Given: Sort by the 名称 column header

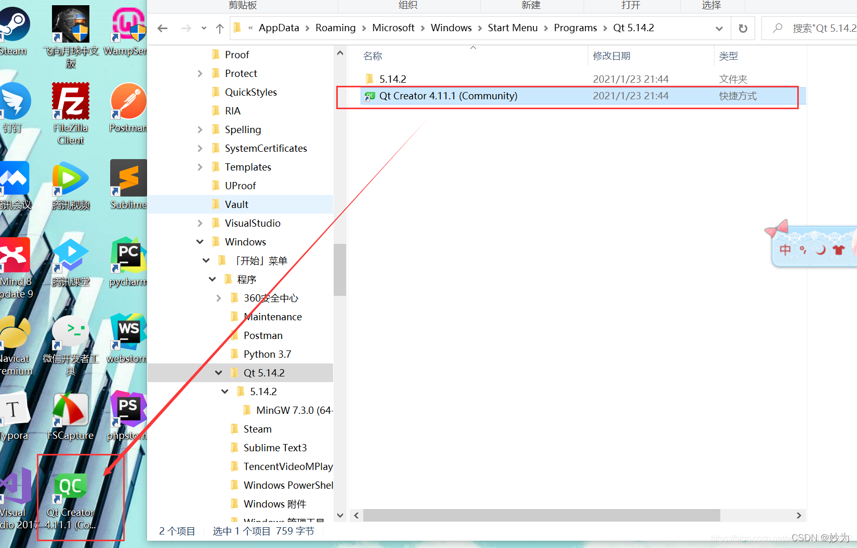Looking at the screenshot, I should pos(373,56).
